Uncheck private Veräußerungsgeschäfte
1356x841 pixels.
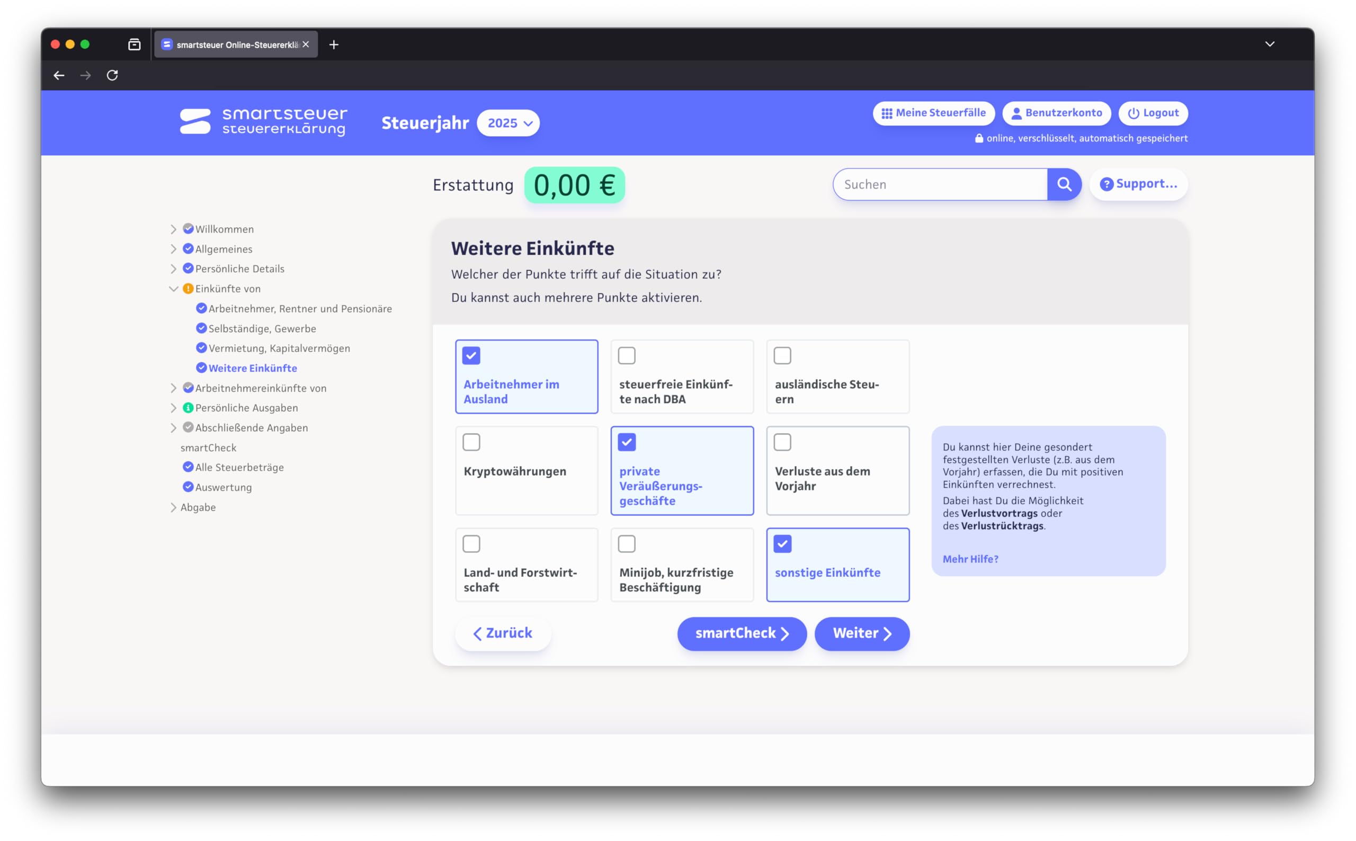coord(627,442)
